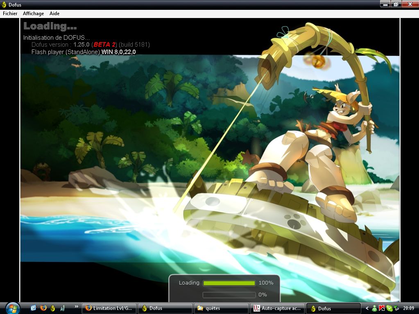Click the "0%" progress value
419x314 pixels.
tap(263, 294)
